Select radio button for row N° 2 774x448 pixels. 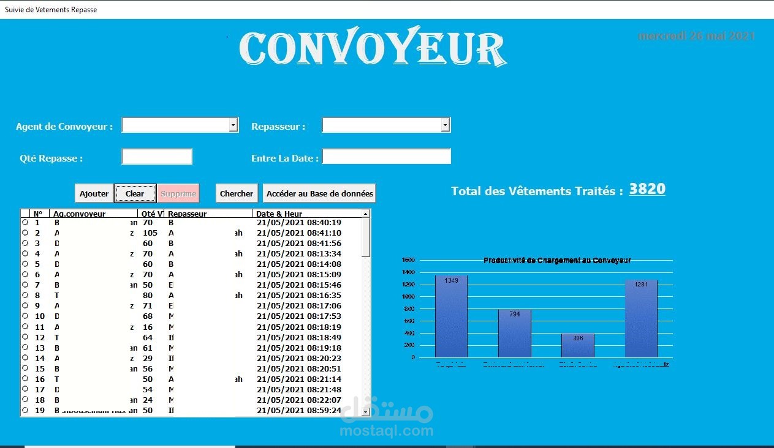click(25, 233)
